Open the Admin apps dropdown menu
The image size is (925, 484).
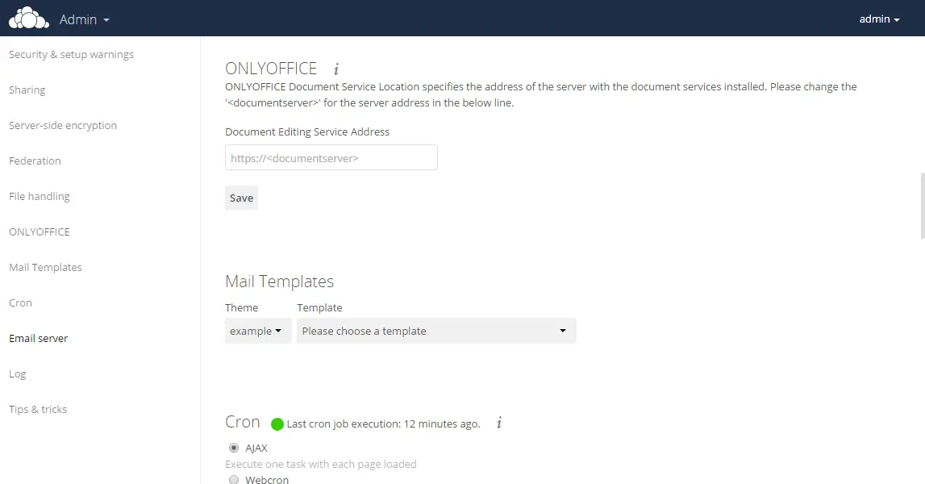85,19
